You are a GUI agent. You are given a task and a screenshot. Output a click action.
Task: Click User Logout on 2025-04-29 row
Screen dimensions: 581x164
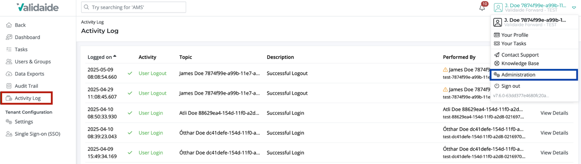tap(152, 93)
